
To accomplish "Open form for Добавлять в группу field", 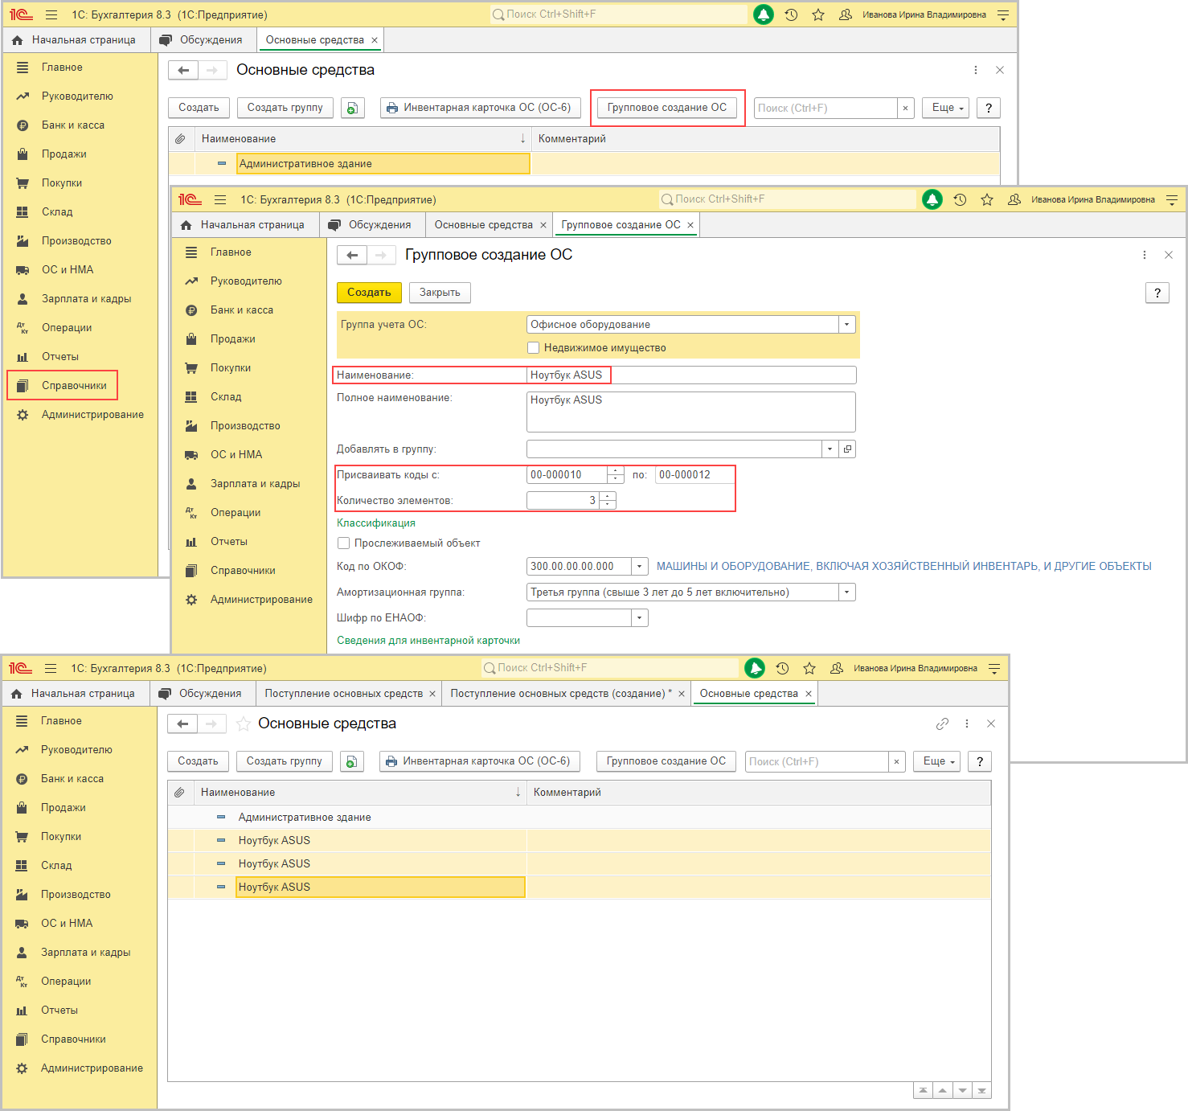I will click(847, 449).
